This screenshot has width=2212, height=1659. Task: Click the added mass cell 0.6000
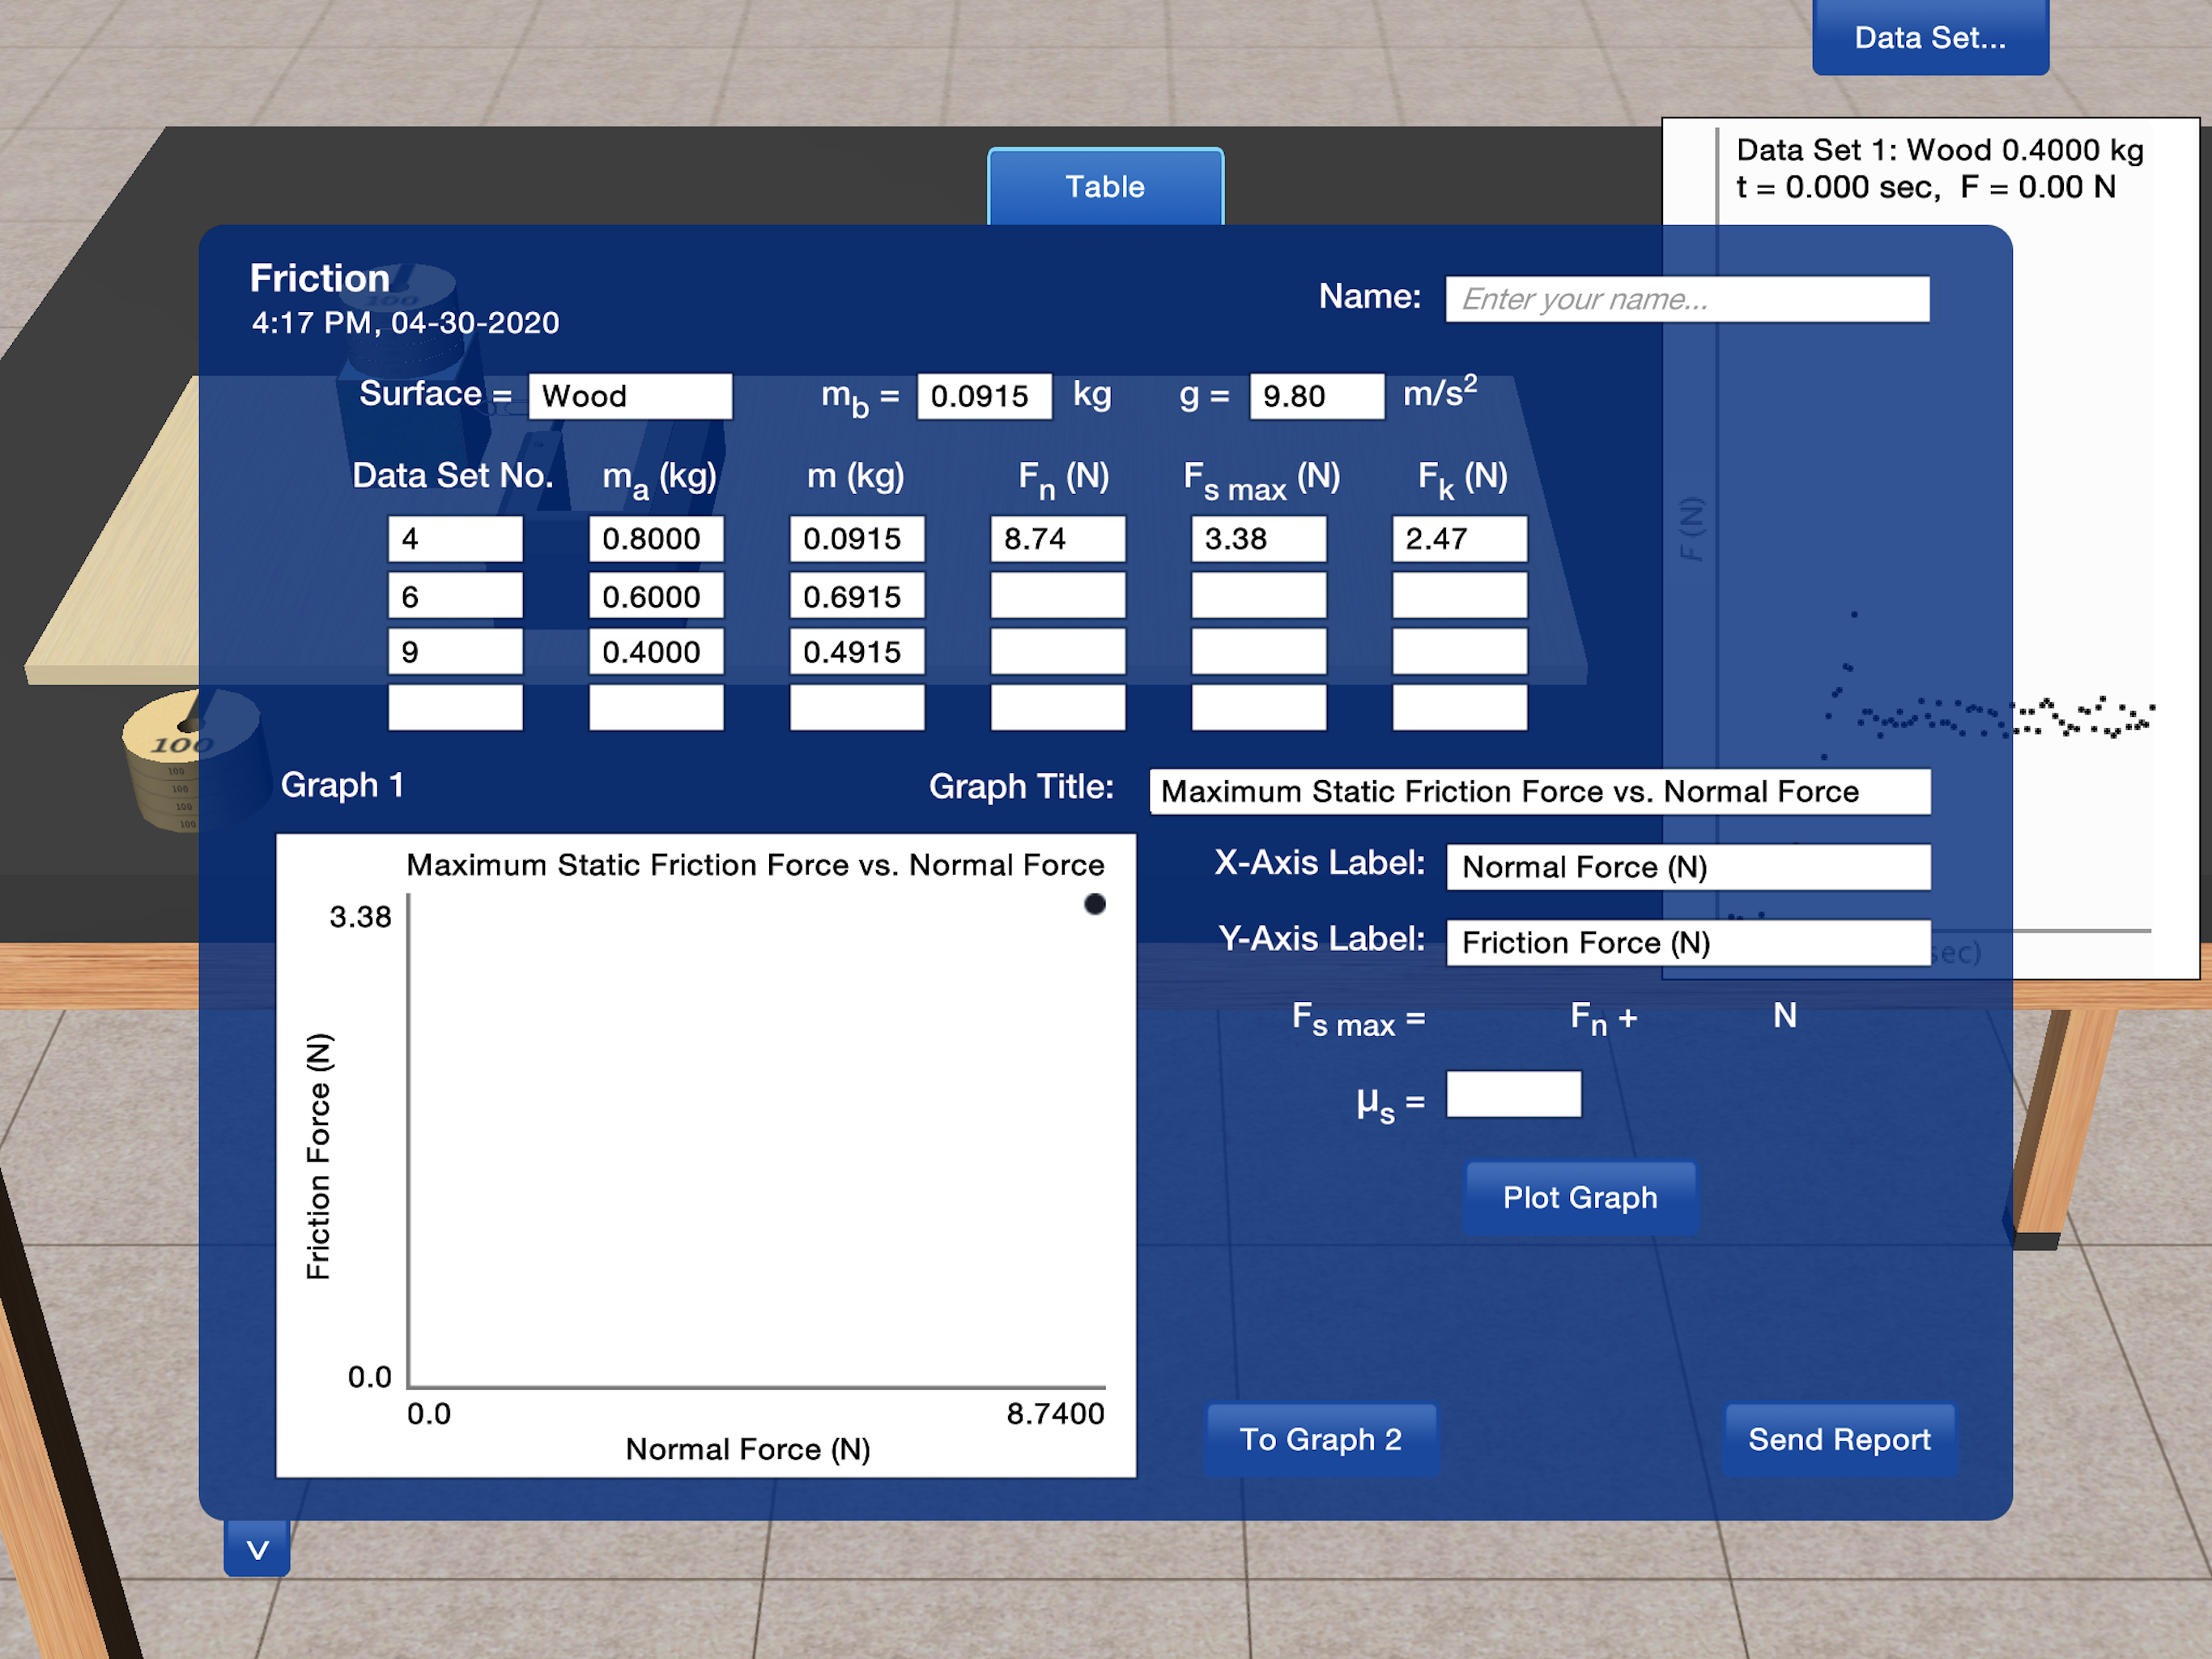(x=656, y=596)
